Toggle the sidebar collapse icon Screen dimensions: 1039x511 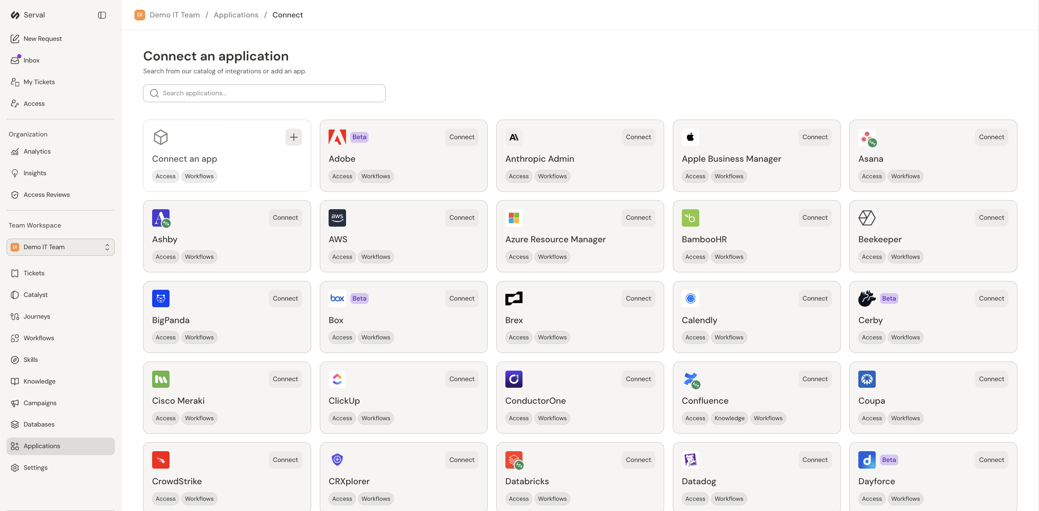(102, 15)
